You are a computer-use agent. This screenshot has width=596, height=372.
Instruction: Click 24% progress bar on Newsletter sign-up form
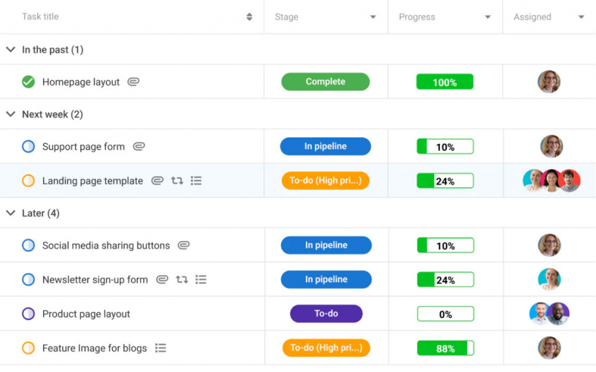tap(445, 279)
